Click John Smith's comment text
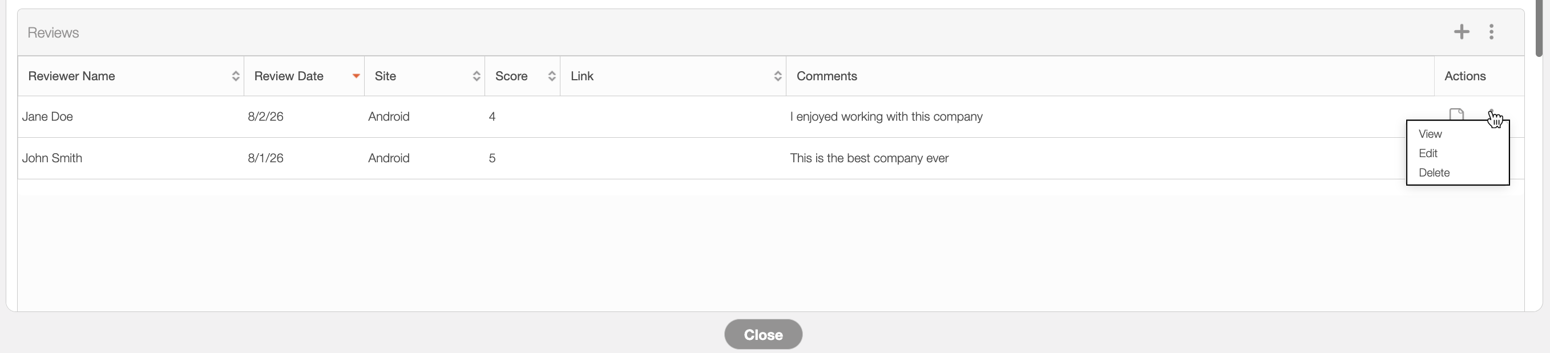Screen dimensions: 1550x353 [x=869, y=158]
